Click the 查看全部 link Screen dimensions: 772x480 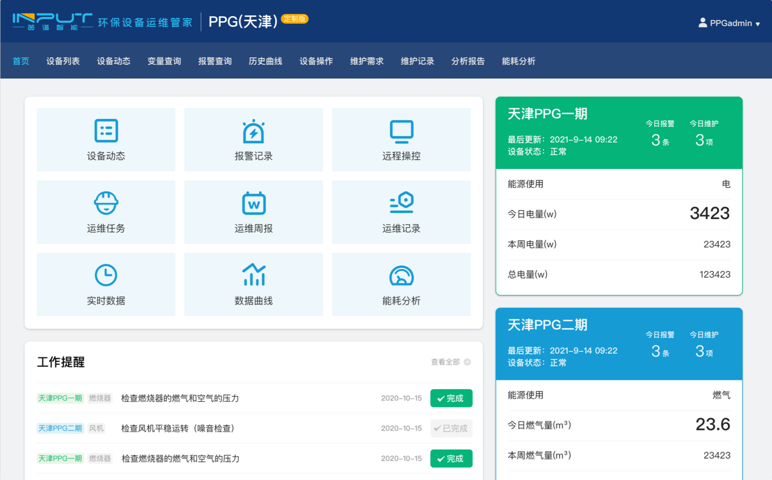[x=445, y=362]
